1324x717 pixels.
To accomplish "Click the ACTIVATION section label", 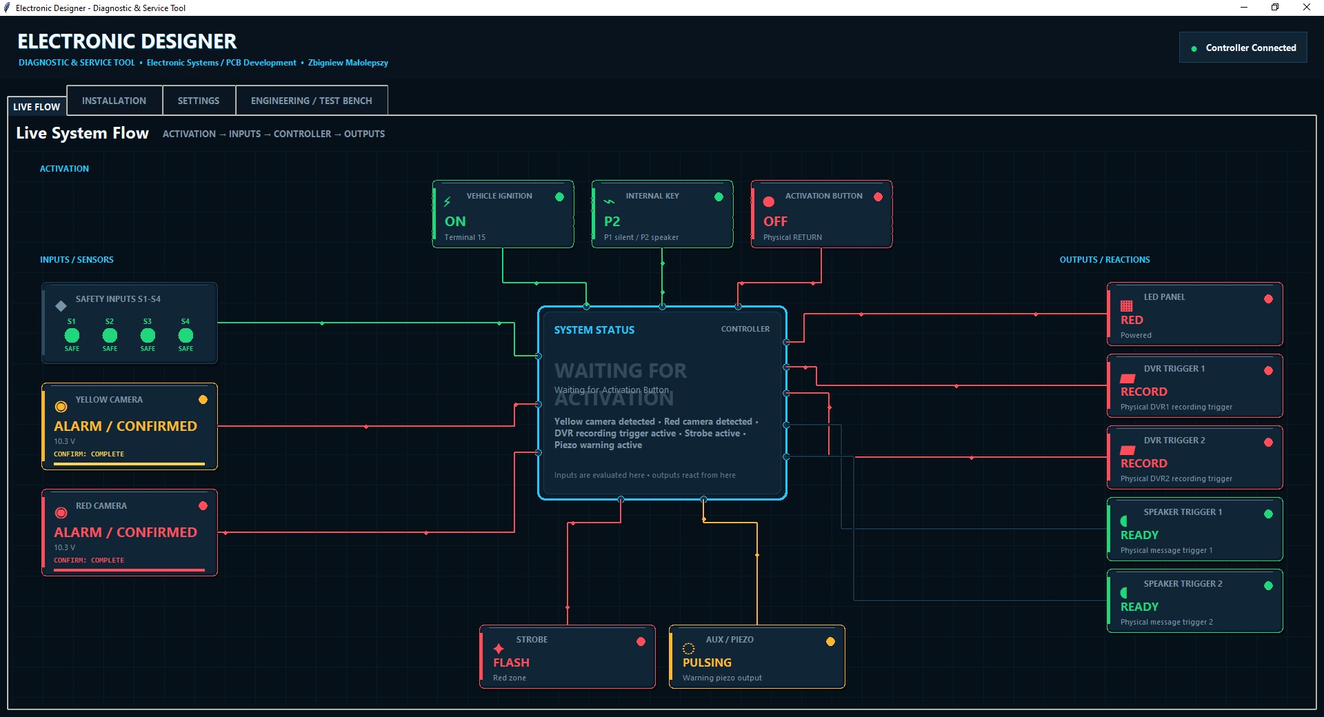I will 64,169.
